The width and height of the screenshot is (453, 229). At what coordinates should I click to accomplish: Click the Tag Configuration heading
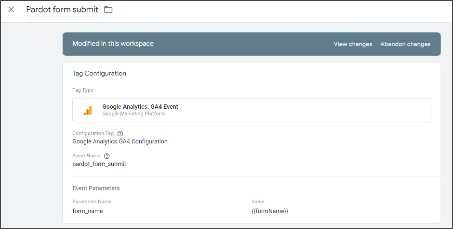(x=99, y=74)
